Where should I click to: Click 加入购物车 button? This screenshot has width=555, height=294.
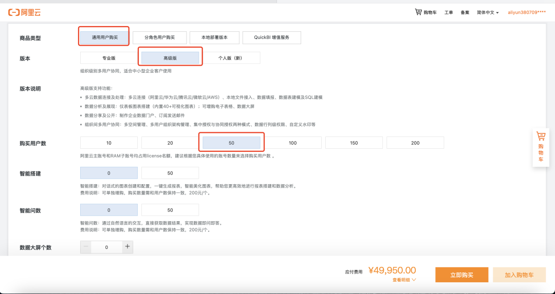point(519,275)
